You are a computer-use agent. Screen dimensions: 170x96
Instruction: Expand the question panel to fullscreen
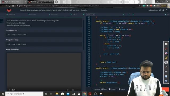[x=84, y=14]
